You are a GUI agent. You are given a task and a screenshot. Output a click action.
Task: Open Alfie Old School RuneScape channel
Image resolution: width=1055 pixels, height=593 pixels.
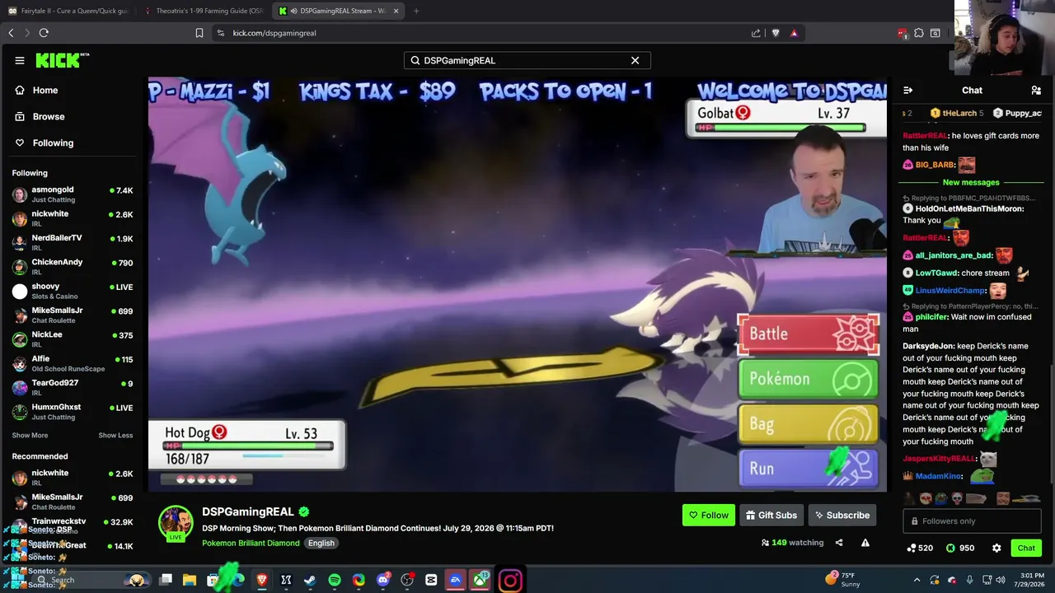73,363
